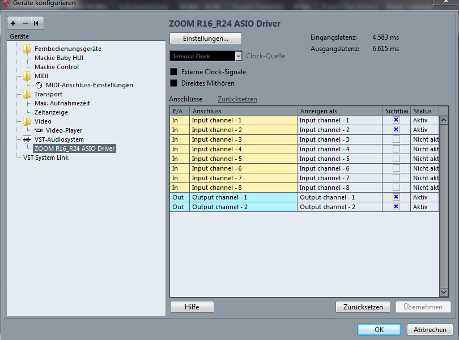The height and width of the screenshot is (340, 459).
Task: Select MIDI-Anschluss-Einstellungen tree entry
Action: point(90,85)
